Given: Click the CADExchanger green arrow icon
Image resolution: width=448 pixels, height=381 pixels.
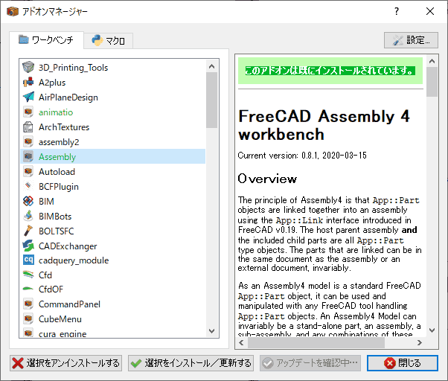Looking at the screenshot, I should click(28, 246).
